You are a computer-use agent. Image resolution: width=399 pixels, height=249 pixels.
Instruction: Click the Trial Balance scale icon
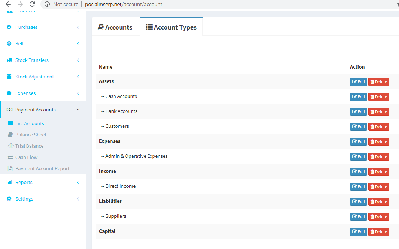click(11, 146)
